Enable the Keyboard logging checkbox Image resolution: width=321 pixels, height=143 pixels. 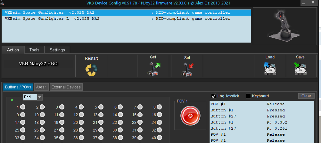(x=248, y=96)
